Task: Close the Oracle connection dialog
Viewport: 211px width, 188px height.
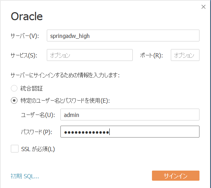Action: [x=203, y=7]
